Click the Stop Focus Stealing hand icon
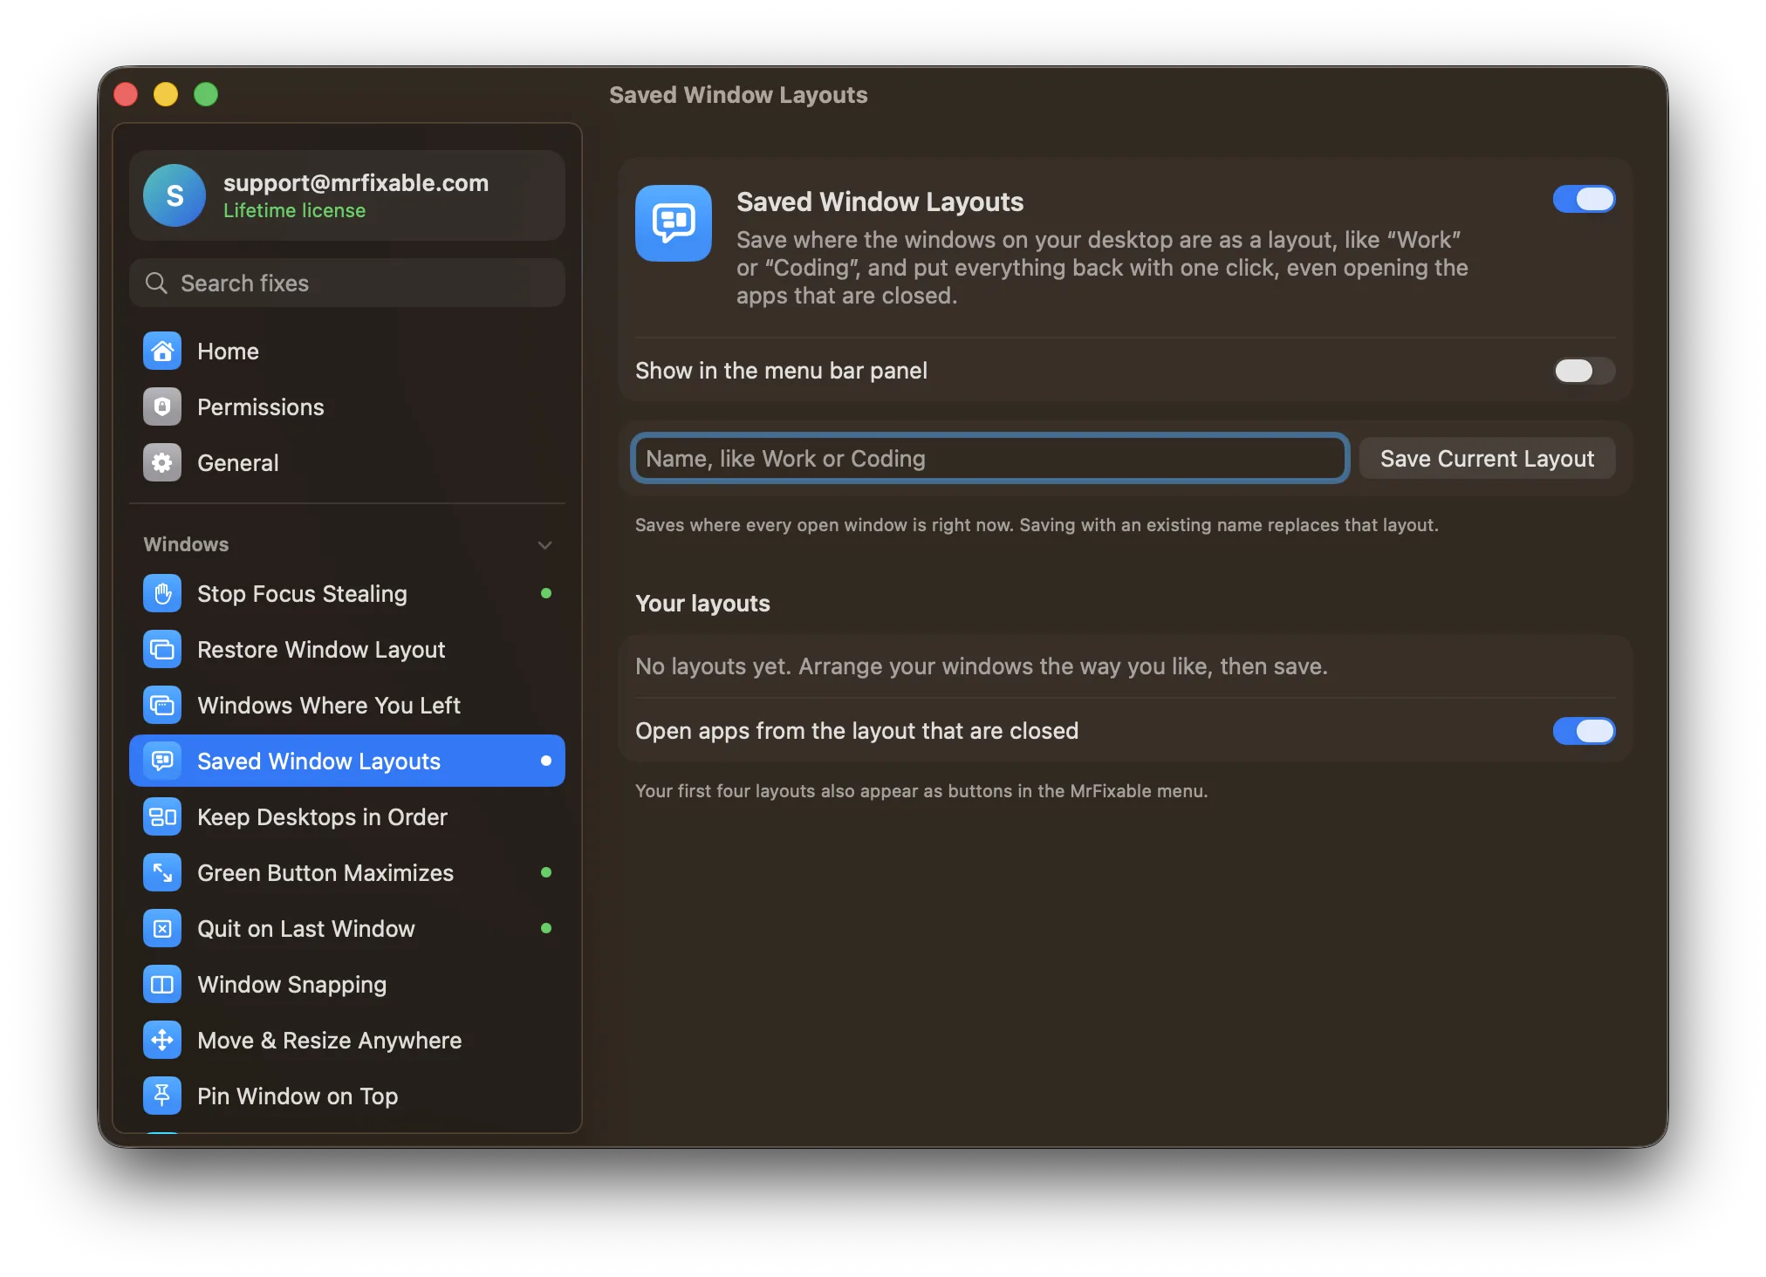Viewport: 1766px width, 1277px height. 162,594
